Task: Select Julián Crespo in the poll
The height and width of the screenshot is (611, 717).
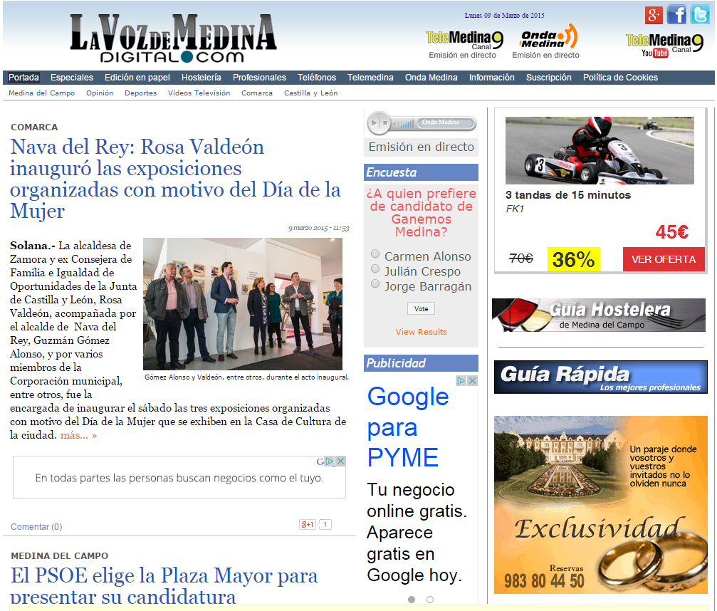Action: tap(375, 268)
